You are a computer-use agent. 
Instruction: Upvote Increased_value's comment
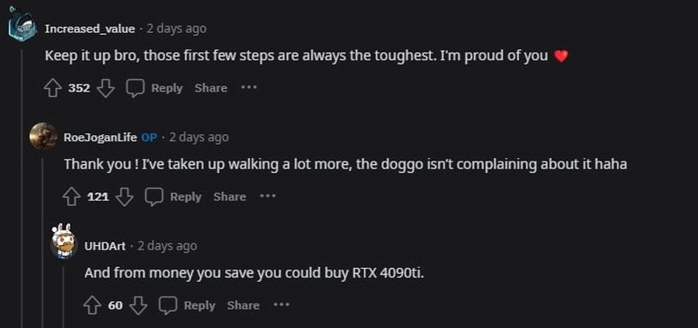(52, 88)
